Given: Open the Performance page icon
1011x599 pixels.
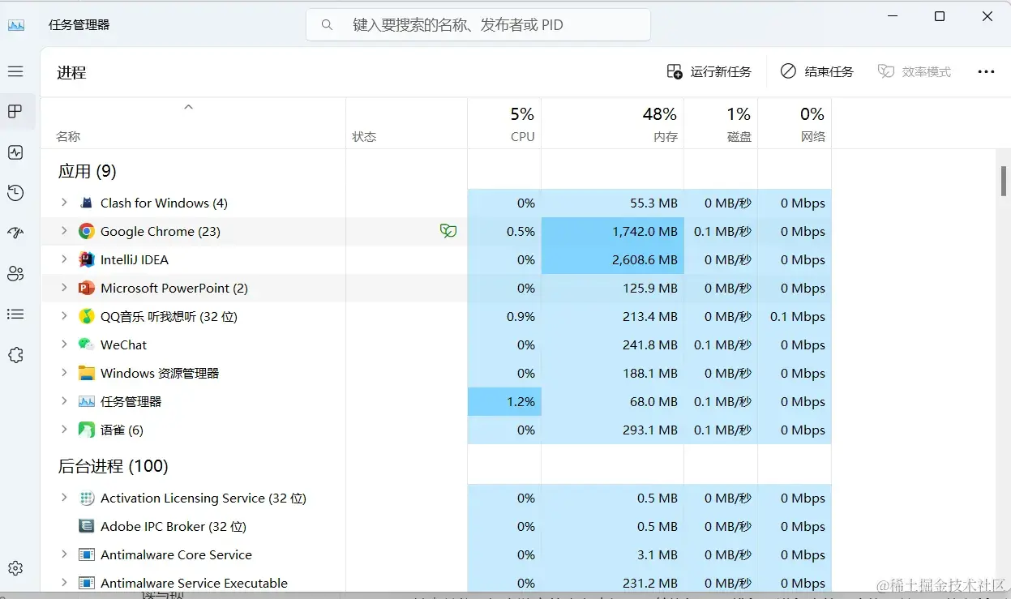Looking at the screenshot, I should (x=15, y=152).
